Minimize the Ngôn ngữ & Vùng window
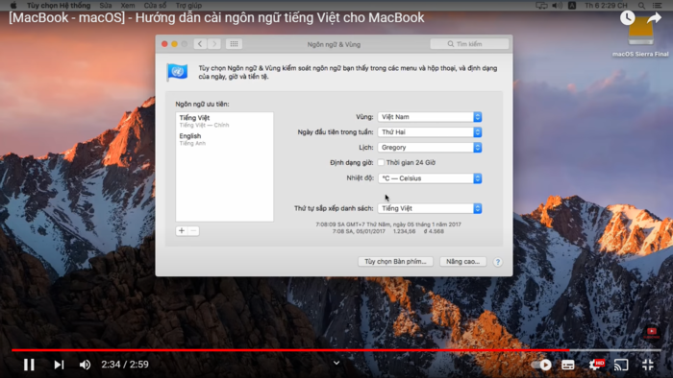The image size is (673, 378). coord(174,44)
